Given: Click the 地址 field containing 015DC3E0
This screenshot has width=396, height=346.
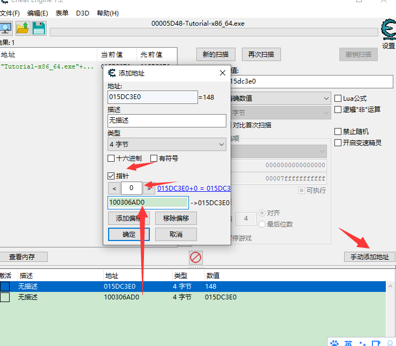Looking at the screenshot, I should point(153,97).
